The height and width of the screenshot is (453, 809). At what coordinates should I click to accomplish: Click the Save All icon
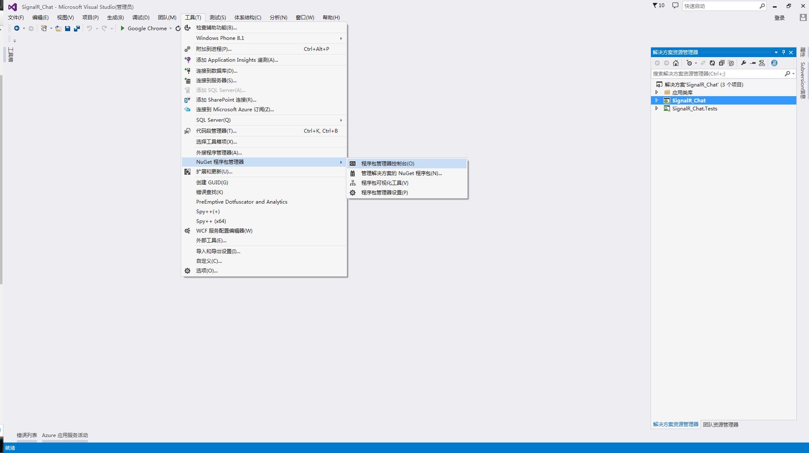tap(77, 28)
